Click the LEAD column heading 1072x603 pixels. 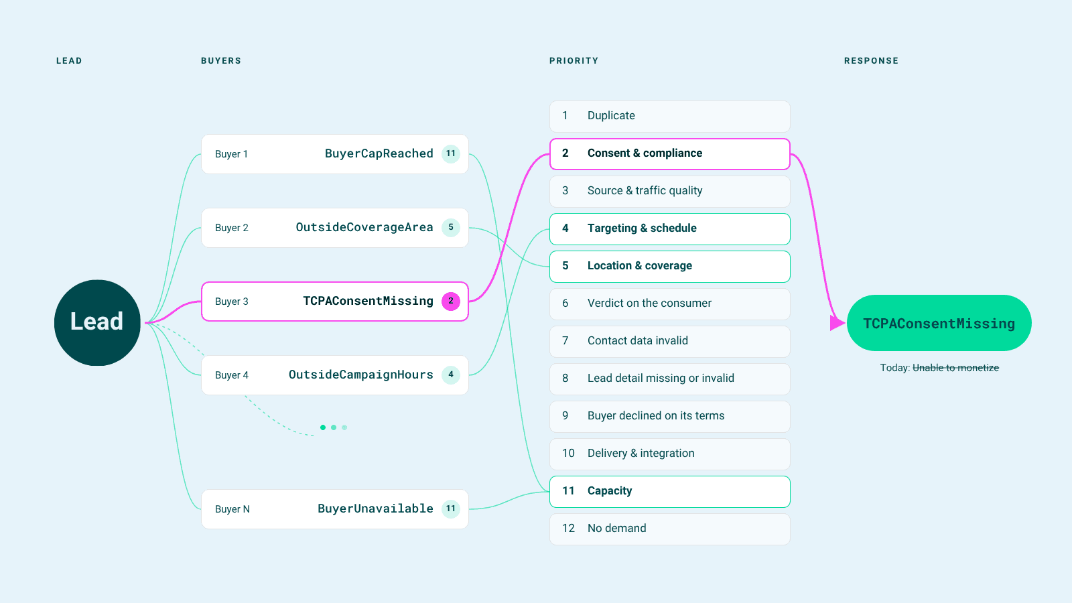[69, 61]
